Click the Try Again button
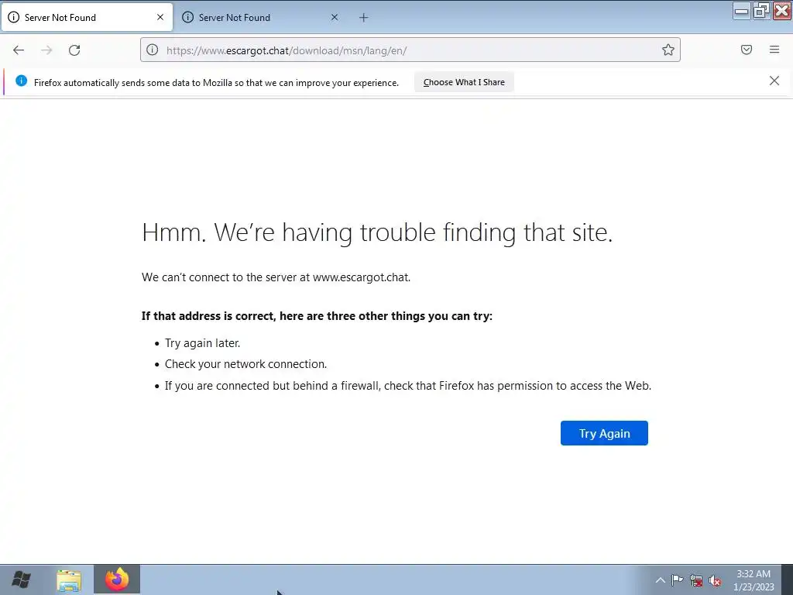 tap(604, 433)
